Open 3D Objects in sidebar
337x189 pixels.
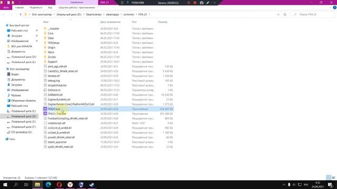pyautogui.click(x=22, y=100)
